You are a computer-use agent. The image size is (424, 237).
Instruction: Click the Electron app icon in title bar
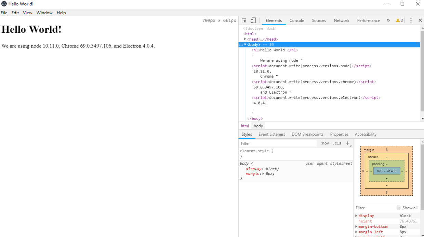[4, 4]
